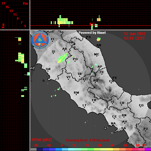This screenshot has width=151, height=151.
Task: Click the '5' km altitude label
Action: pyautogui.click(x=25, y=26)
